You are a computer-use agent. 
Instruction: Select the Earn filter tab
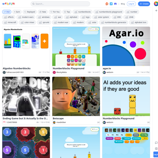pyautogui.click(x=17, y=12)
